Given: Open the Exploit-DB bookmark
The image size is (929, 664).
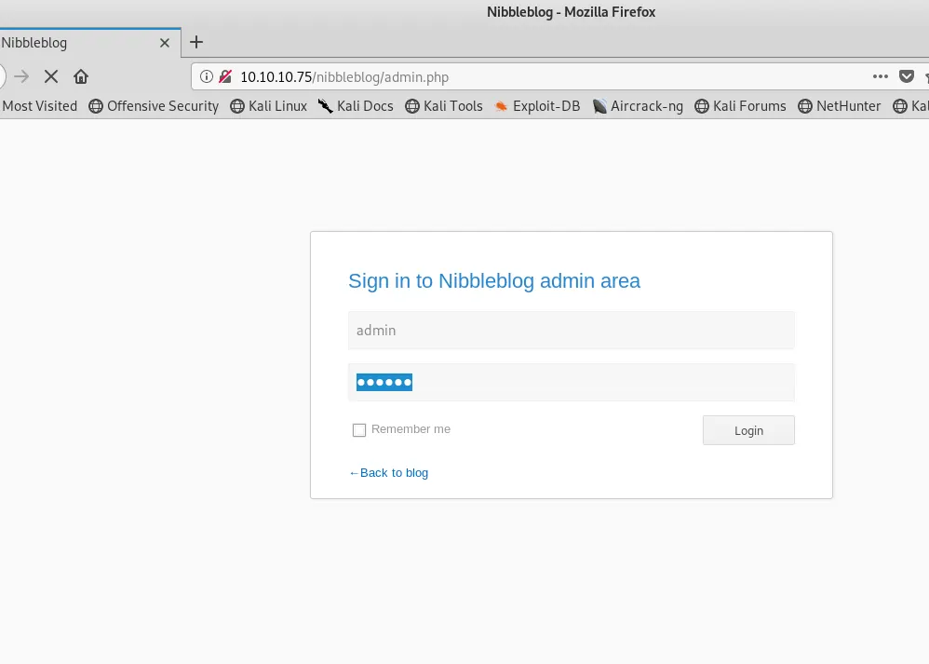Looking at the screenshot, I should [x=537, y=106].
